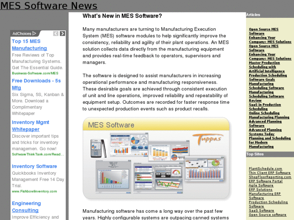Open the Free Downloads - 5s Mfg ad
Viewport: 294px width, 220px height.
[x=36, y=84]
